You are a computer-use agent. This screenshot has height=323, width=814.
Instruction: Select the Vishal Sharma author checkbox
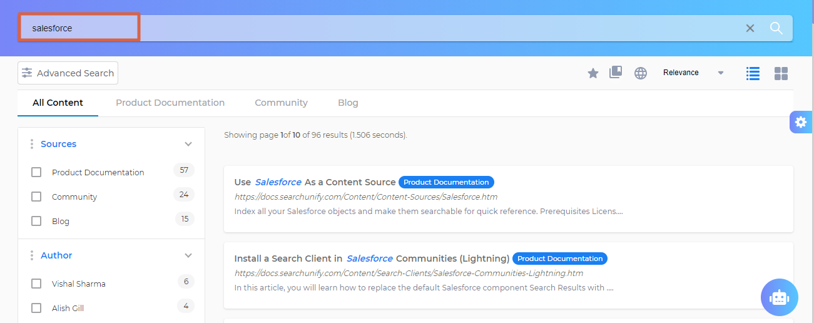(36, 284)
